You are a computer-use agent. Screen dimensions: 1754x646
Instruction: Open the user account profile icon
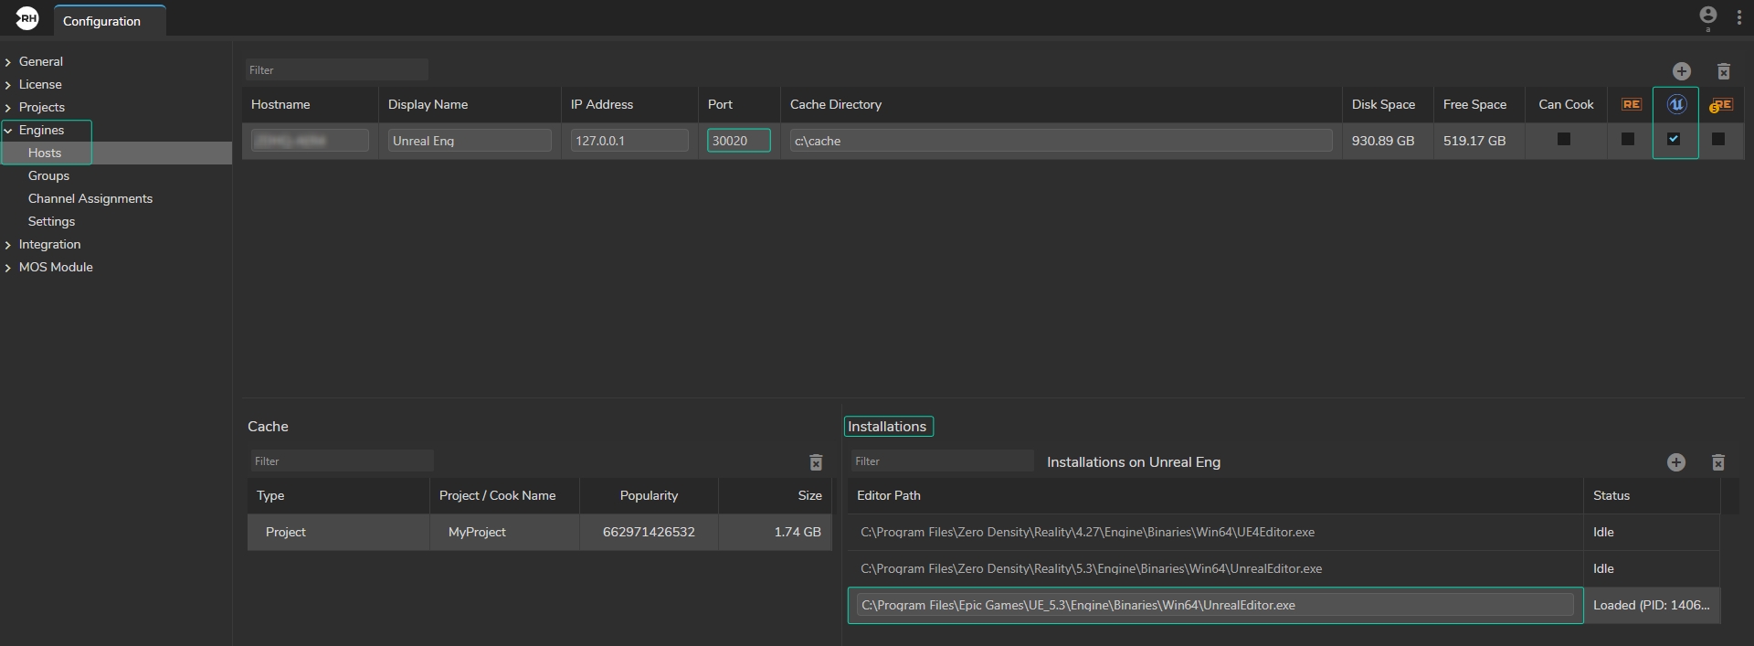coord(1707,16)
